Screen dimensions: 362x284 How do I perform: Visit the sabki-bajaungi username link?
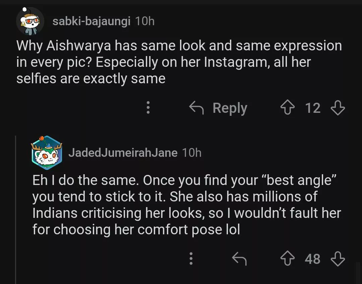[x=91, y=21]
